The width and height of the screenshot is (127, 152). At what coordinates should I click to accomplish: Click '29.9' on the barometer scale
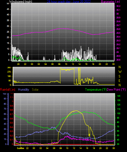pos(118,18)
